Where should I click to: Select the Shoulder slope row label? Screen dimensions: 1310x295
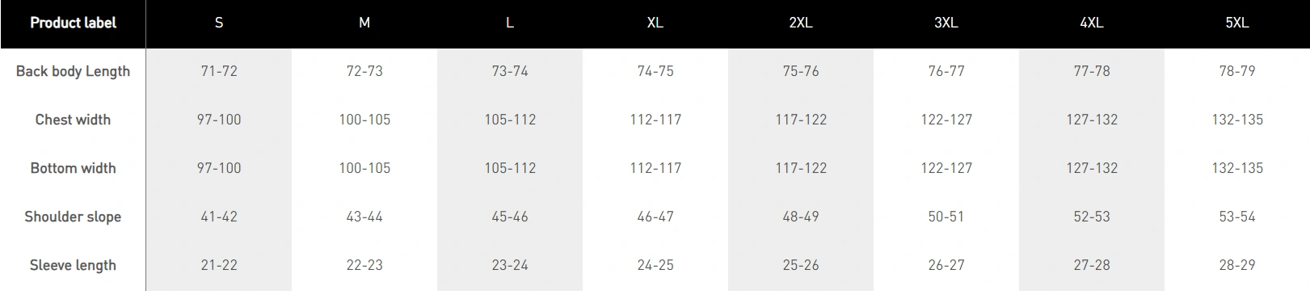(x=73, y=217)
